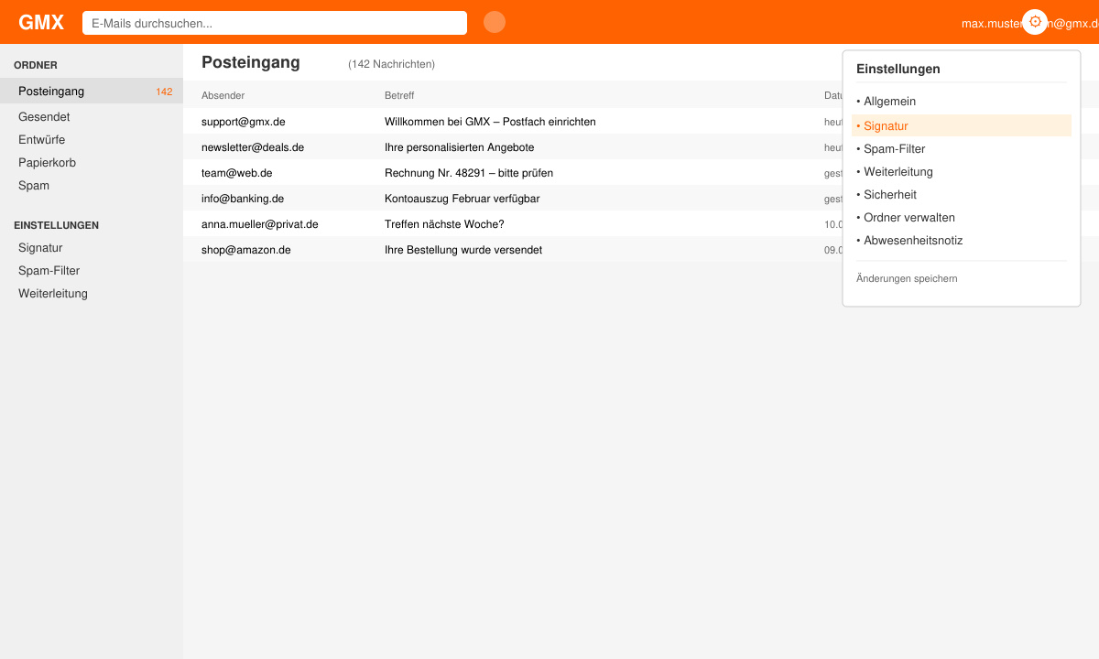The height and width of the screenshot is (659, 1099).
Task: Click subject Kontoauszug Februar verfügbar
Action: [462, 199]
